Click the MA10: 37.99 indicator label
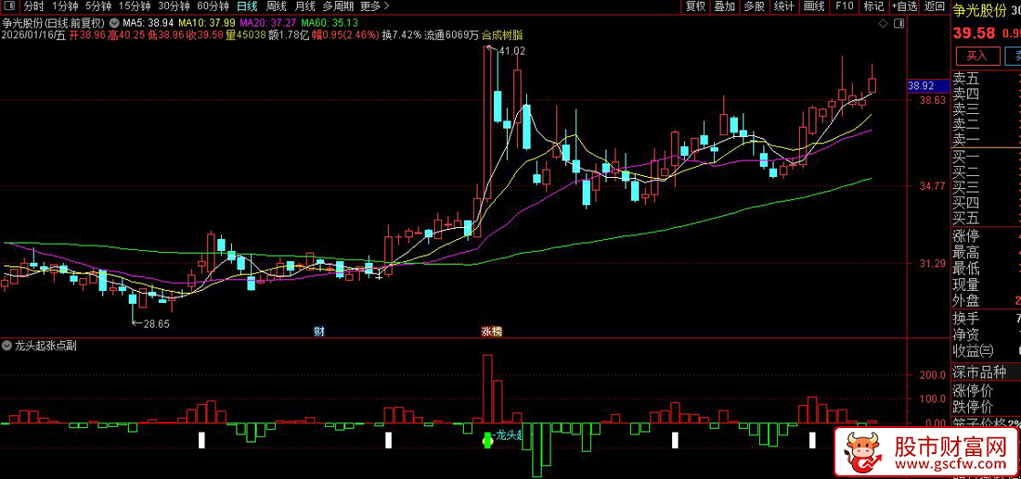 (206, 23)
